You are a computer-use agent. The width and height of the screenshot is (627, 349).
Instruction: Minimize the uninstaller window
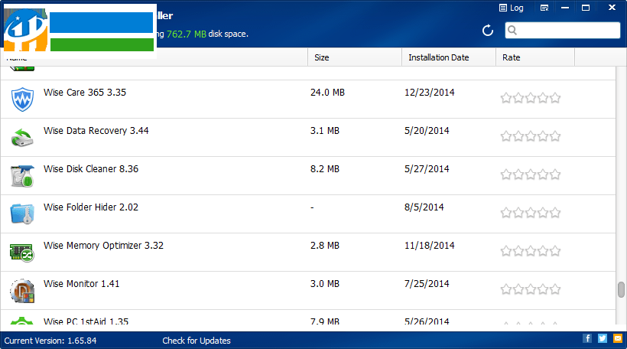565,8
